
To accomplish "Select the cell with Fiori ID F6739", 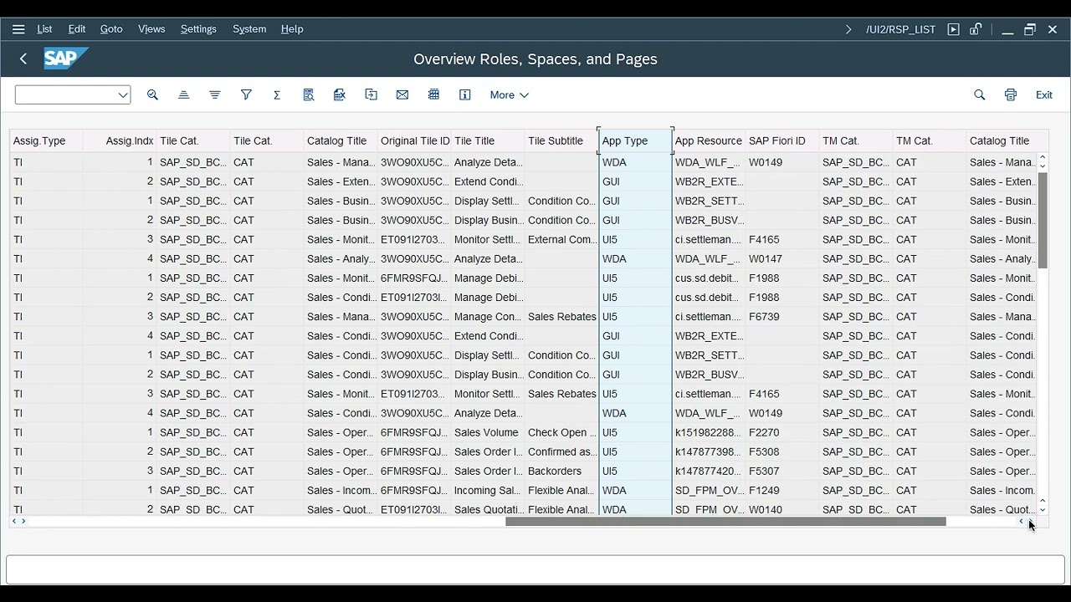I will point(782,317).
